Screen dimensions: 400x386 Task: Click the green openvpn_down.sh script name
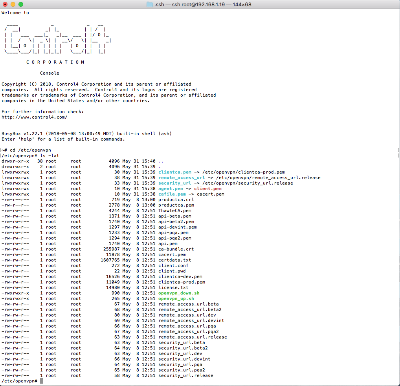179,293
